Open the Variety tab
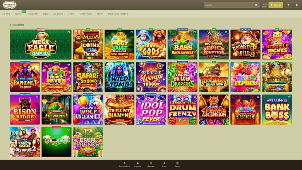 (100, 14)
